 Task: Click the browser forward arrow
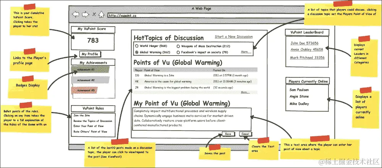tap(85, 14)
